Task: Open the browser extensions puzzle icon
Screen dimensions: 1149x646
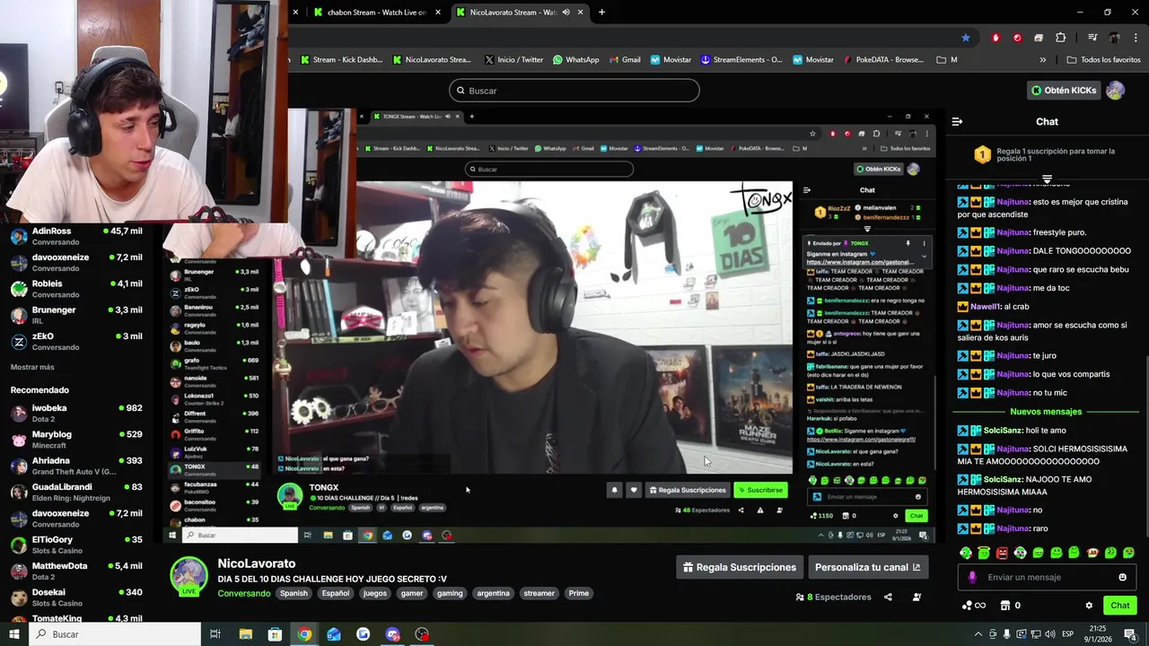Action: [1061, 38]
